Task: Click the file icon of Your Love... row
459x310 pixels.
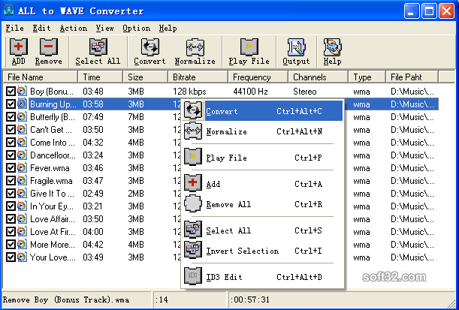Action: tap(22, 257)
